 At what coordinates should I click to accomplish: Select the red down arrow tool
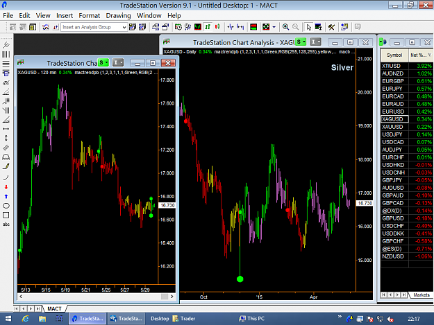(6, 187)
